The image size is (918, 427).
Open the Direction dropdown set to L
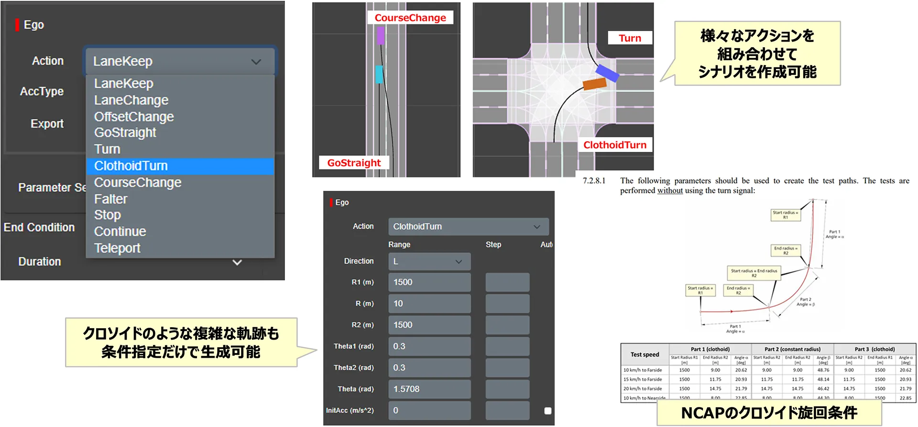[429, 261]
